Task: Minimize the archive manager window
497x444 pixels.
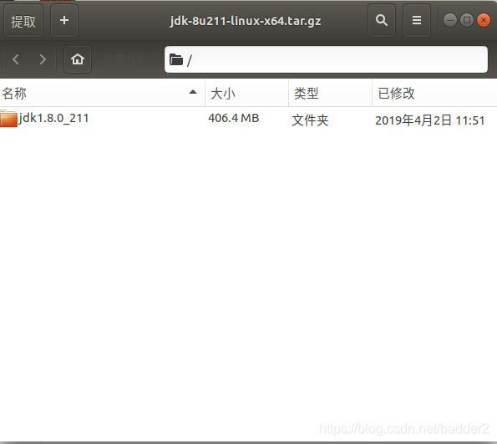Action: click(450, 20)
